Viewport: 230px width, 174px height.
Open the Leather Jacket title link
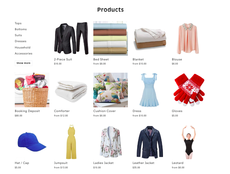143,163
